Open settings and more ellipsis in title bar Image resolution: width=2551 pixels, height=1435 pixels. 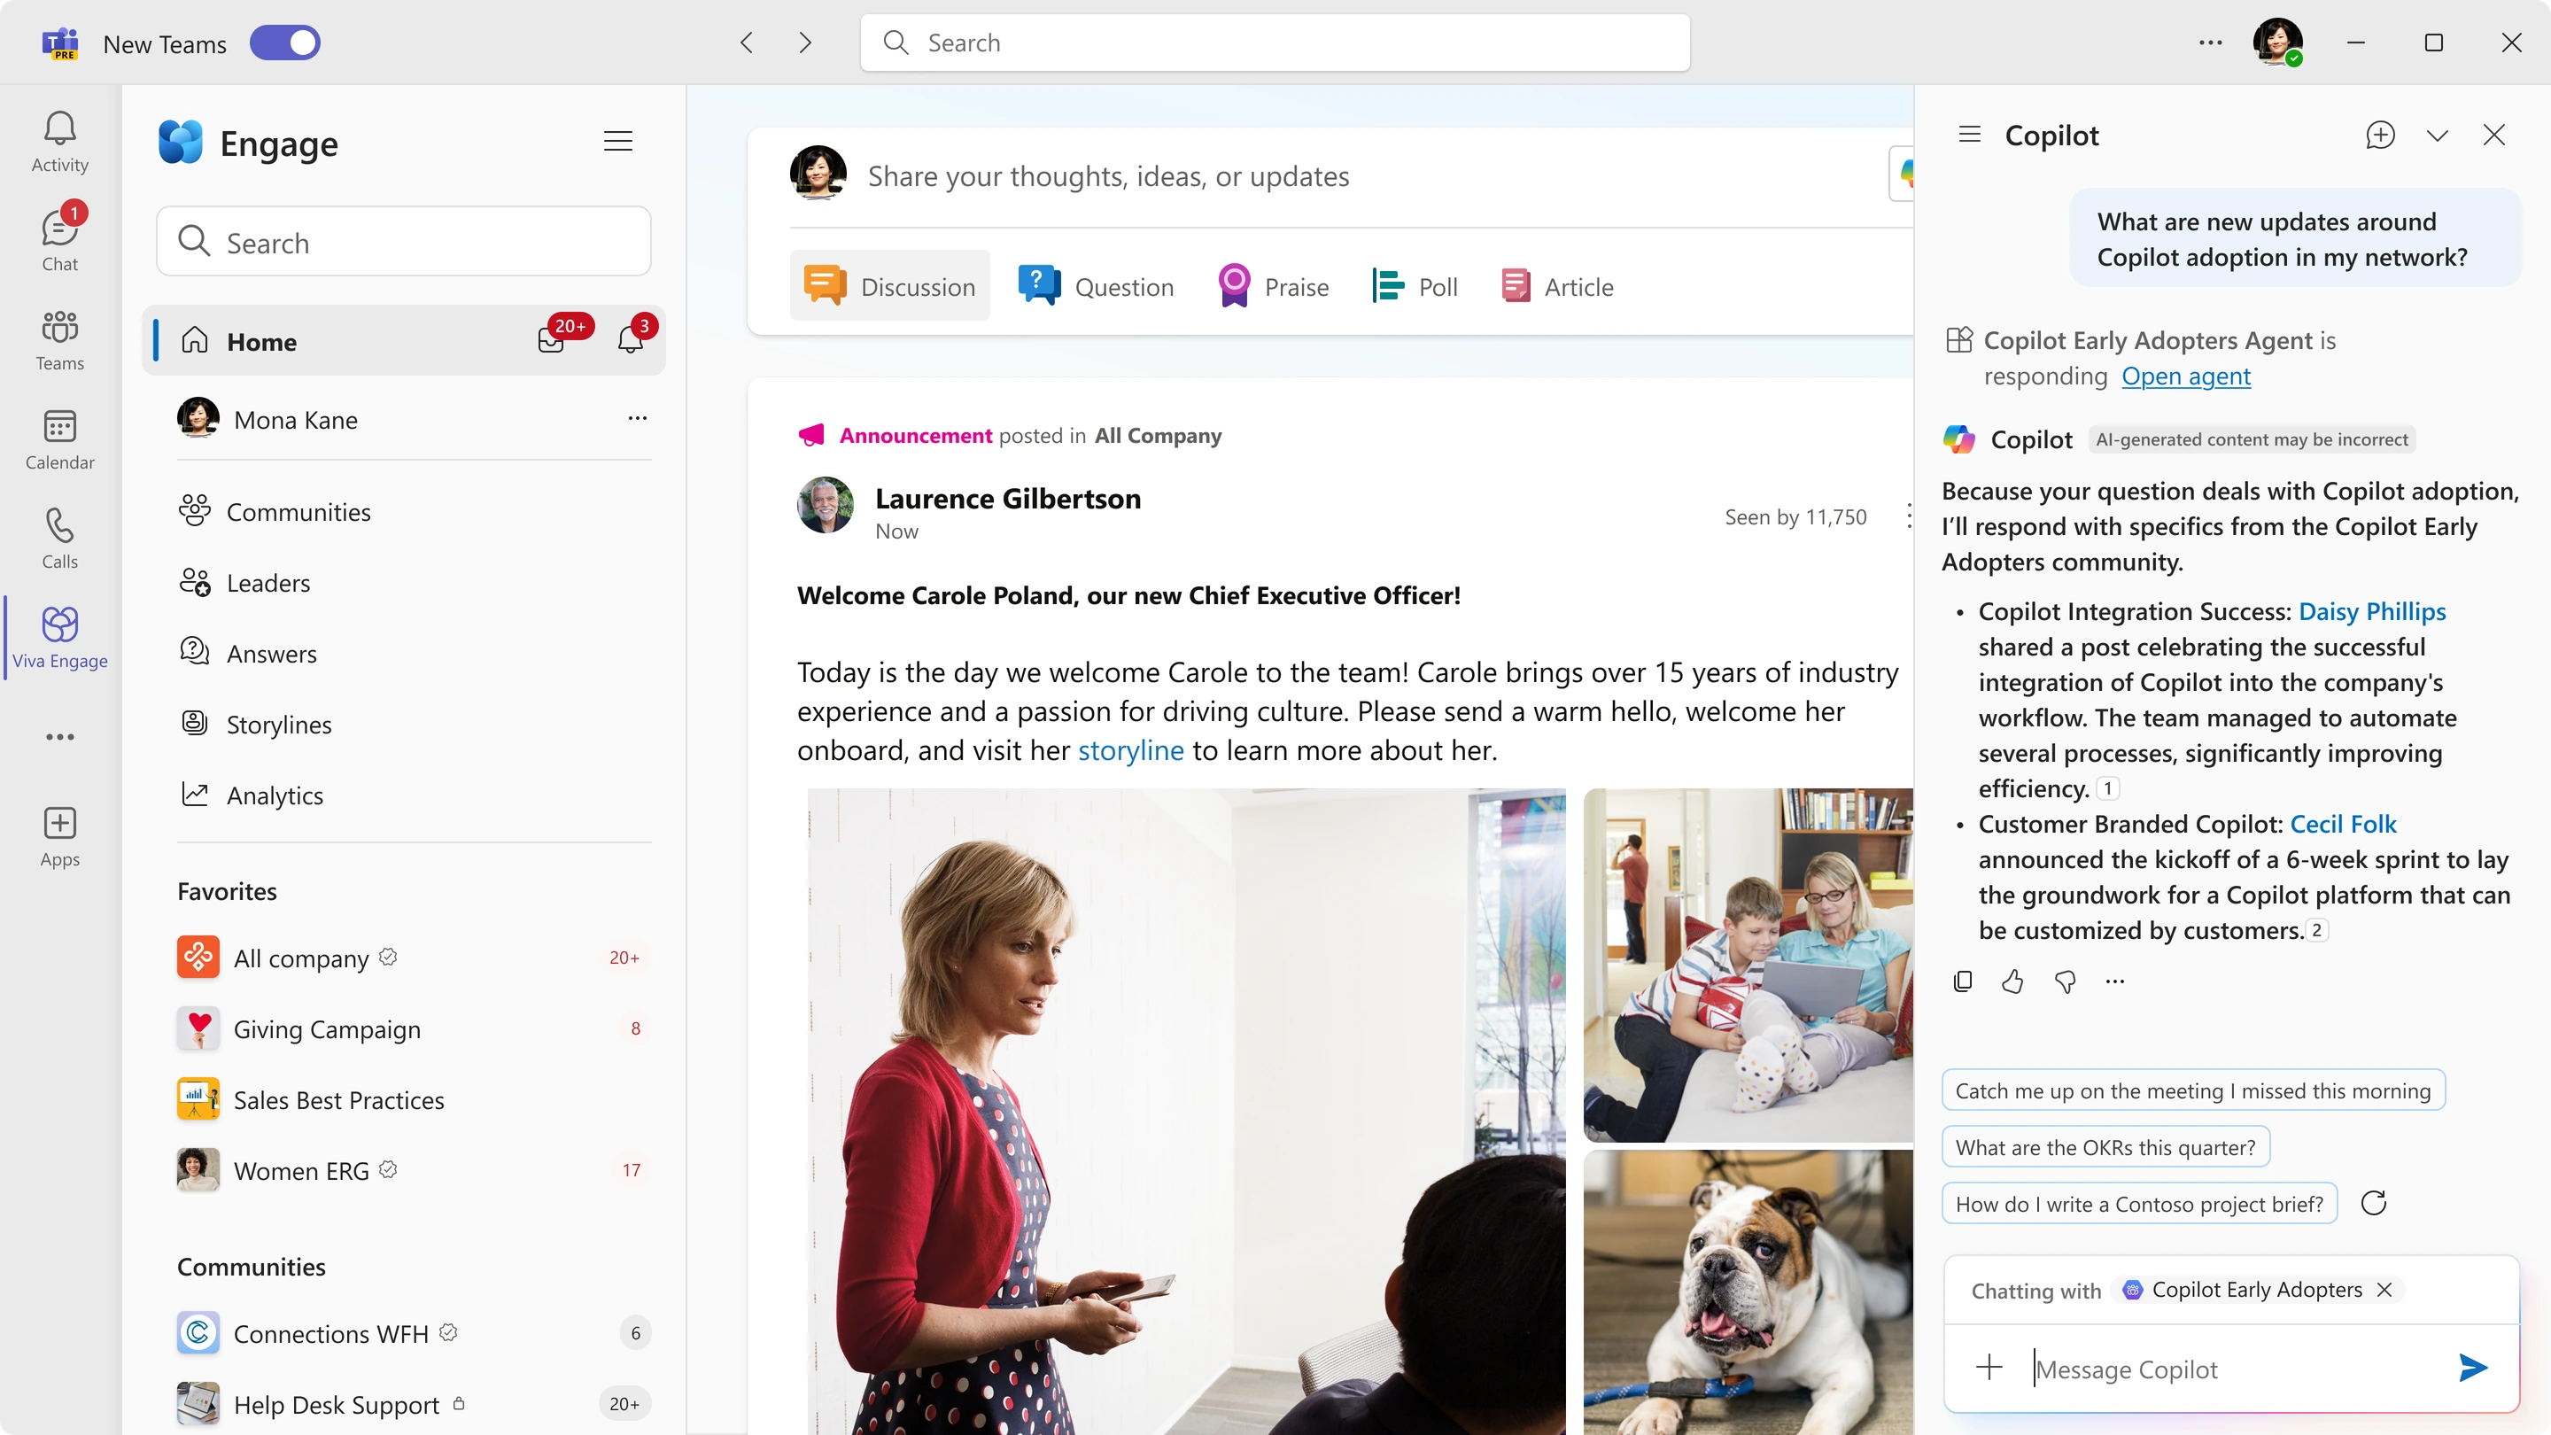point(2210,43)
